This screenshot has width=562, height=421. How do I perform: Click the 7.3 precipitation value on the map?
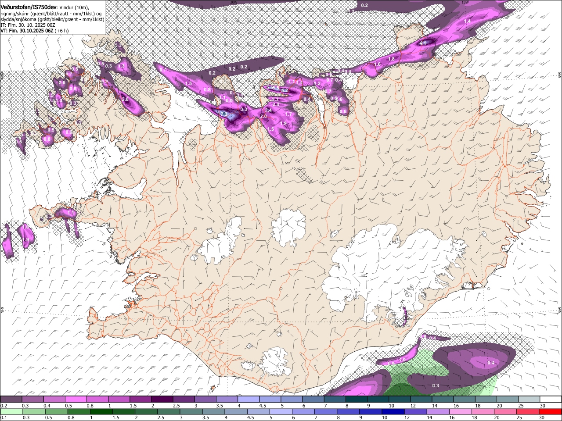tap(224, 114)
